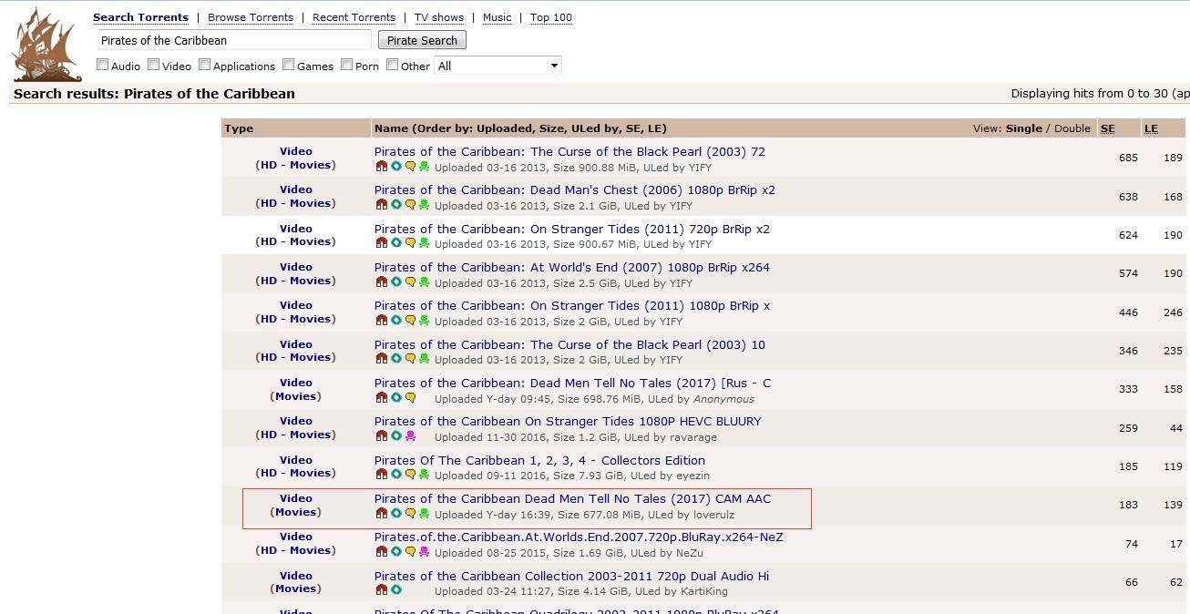Click pink skull icon on HEVC BLUURY row
The image size is (1190, 614).
point(410,436)
